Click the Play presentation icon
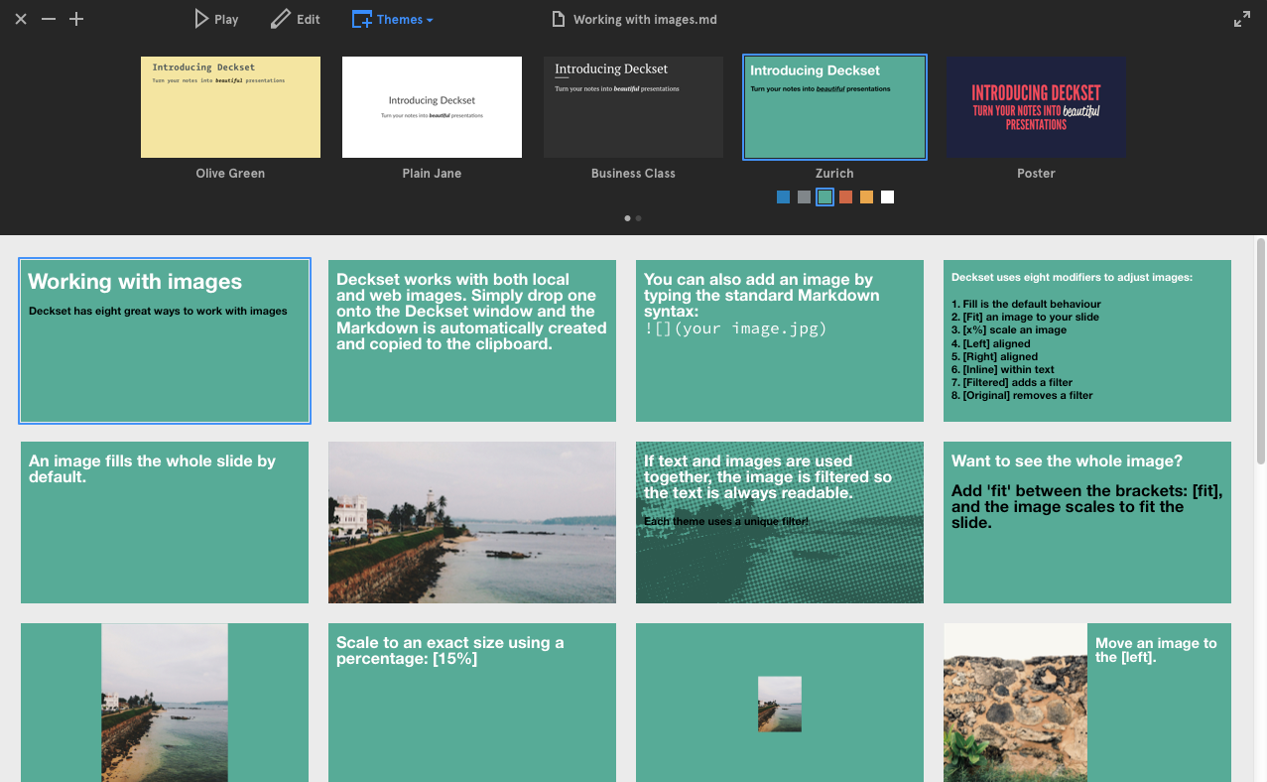Image resolution: width=1267 pixels, height=782 pixels. 201,19
